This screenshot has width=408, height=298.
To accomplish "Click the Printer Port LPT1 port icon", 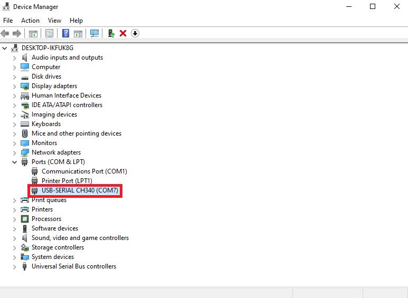I will [x=35, y=181].
